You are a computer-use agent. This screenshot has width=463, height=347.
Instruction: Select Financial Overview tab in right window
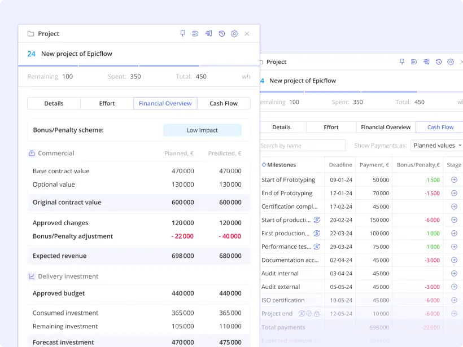pyautogui.click(x=386, y=127)
